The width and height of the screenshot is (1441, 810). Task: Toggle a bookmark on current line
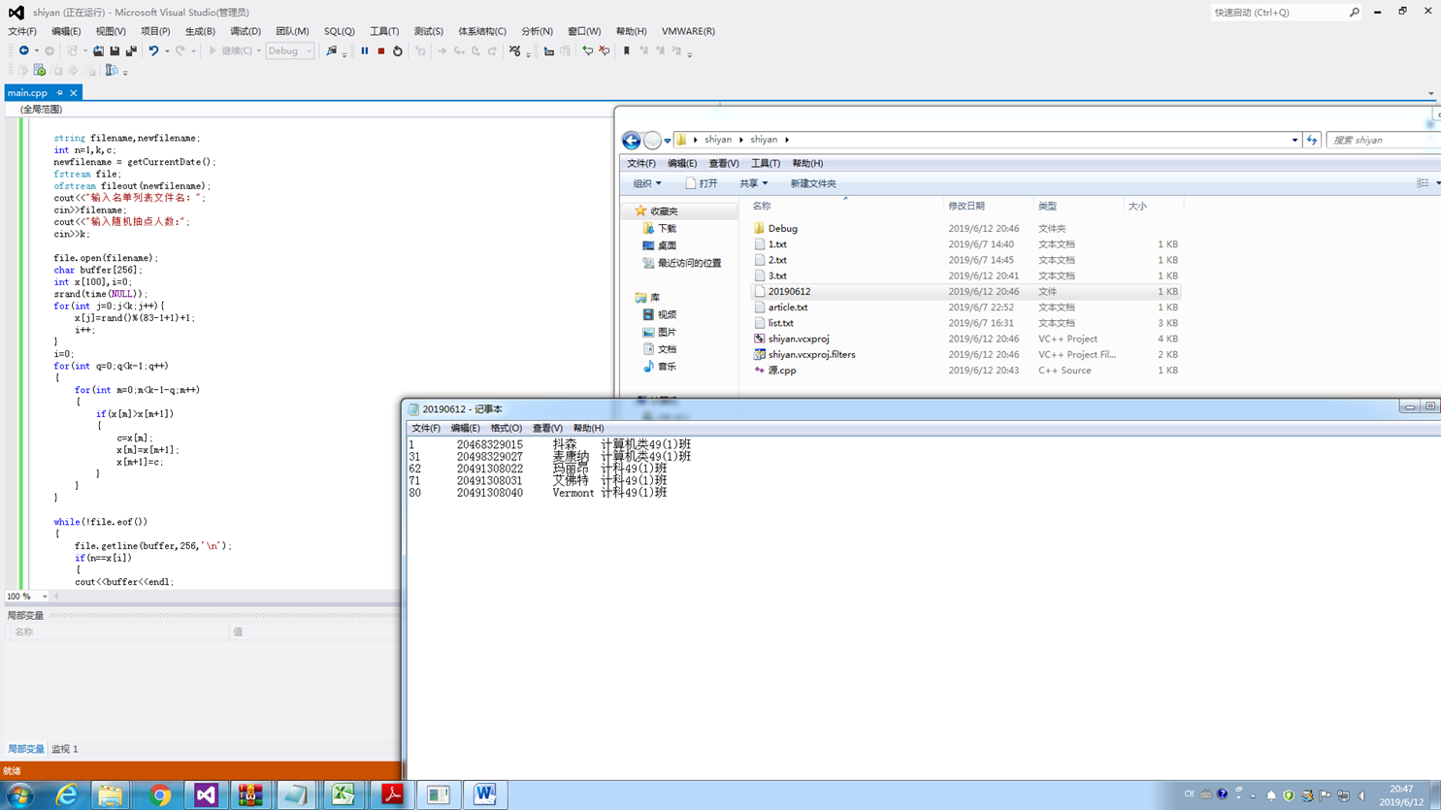(x=627, y=51)
